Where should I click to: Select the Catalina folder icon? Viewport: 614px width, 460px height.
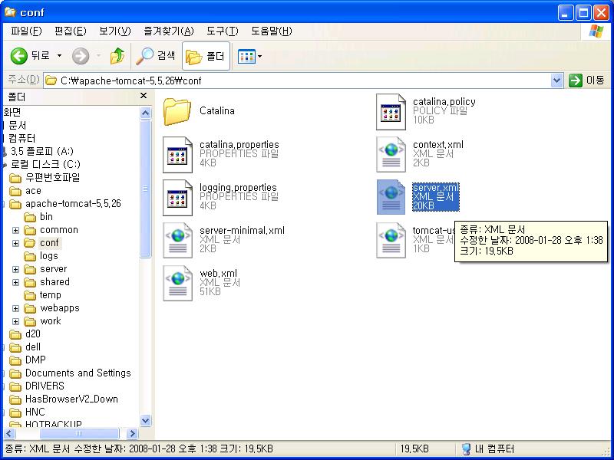click(177, 111)
